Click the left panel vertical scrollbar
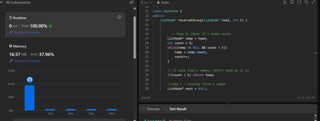Screen dimensions: 320x121 pyautogui.click(x=135, y=37)
